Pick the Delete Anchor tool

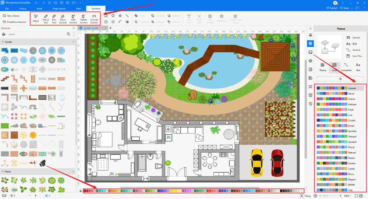[84, 19]
